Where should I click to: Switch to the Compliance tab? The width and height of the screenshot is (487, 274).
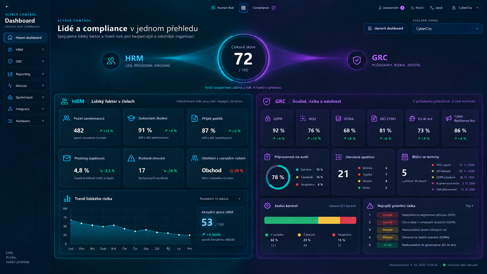coord(264,8)
